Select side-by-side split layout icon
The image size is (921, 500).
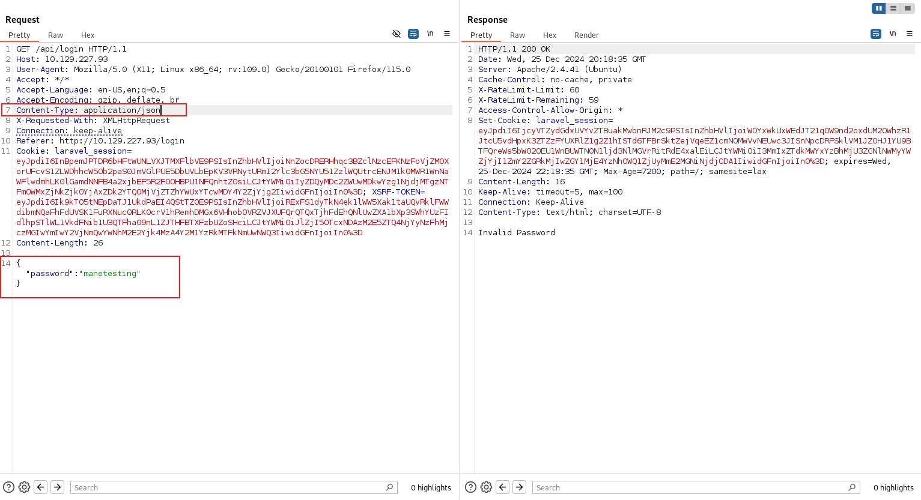coord(879,8)
